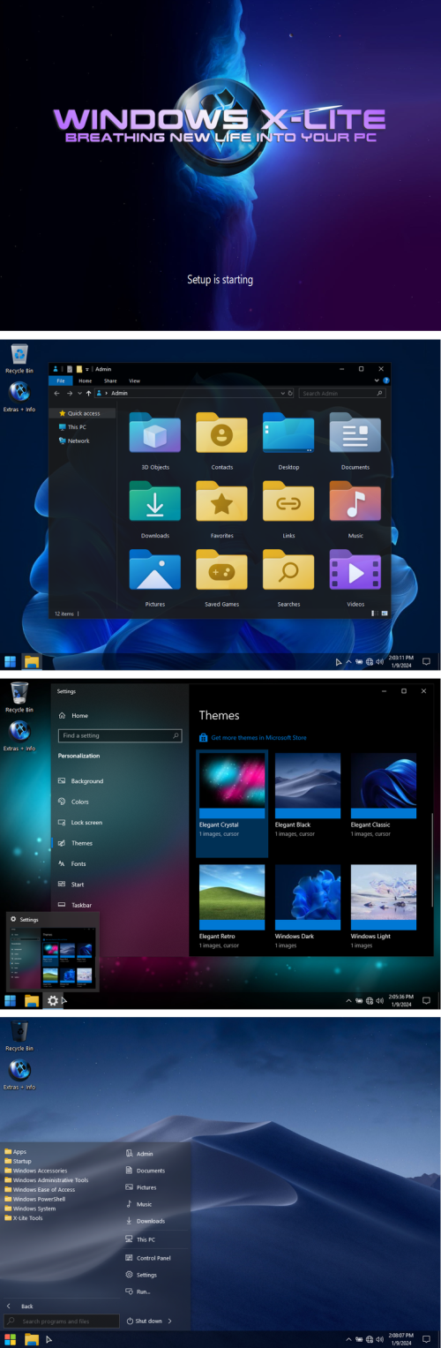This screenshot has width=441, height=1348.
Task: Open the Searches folder icon
Action: tap(288, 569)
